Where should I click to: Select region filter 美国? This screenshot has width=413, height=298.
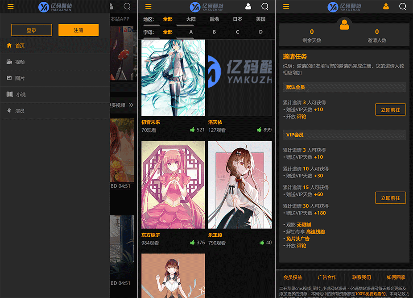[260, 19]
